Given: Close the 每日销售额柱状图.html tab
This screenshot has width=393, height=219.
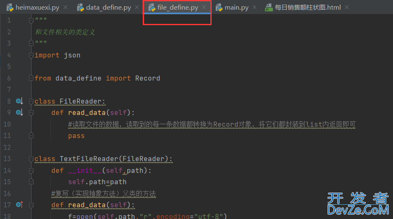Looking at the screenshot, I should tap(347, 7).
